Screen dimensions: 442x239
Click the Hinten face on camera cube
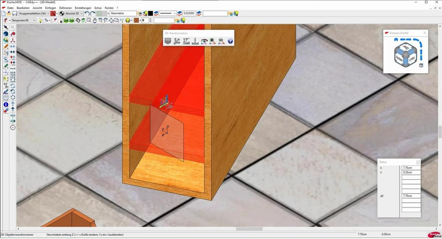(x=399, y=58)
